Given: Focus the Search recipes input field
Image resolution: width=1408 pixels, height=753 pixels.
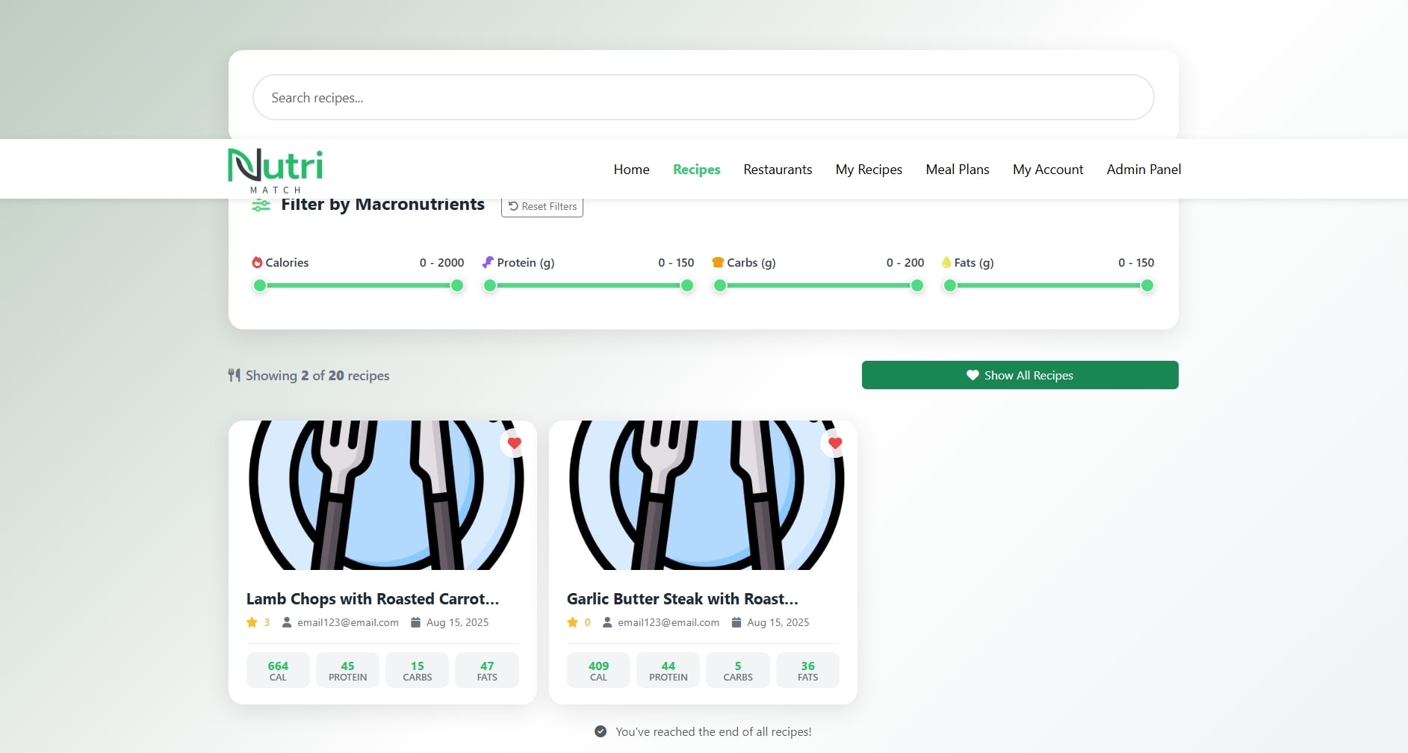Looking at the screenshot, I should [x=703, y=97].
